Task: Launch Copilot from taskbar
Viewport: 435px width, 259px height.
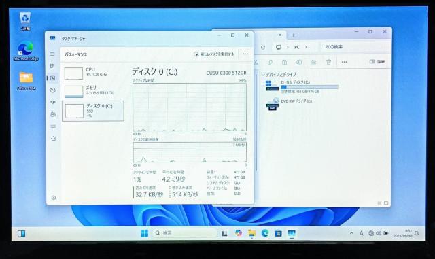Action: coord(238,233)
